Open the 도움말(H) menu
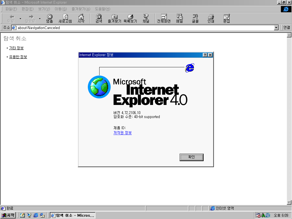This screenshot has height=219, width=292. coord(103,9)
